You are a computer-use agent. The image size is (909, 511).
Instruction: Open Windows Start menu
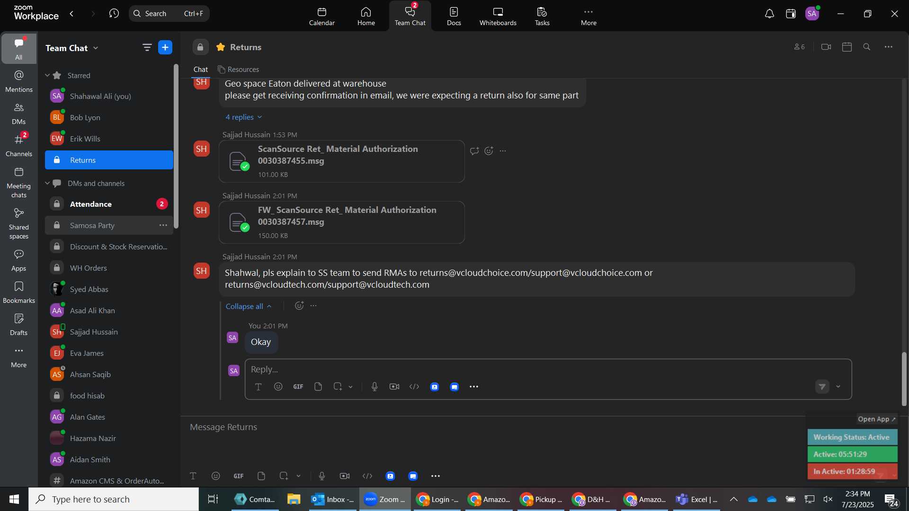[14, 499]
